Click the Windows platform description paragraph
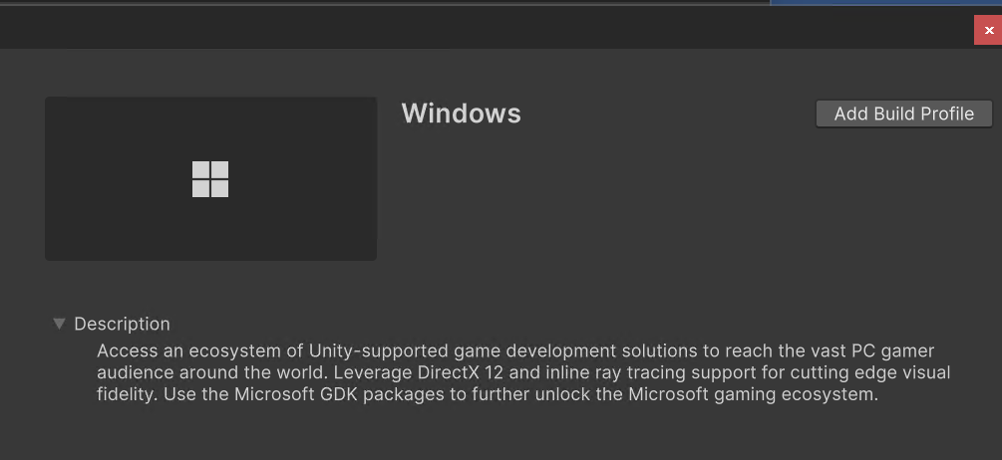The width and height of the screenshot is (1002, 460). point(523,372)
